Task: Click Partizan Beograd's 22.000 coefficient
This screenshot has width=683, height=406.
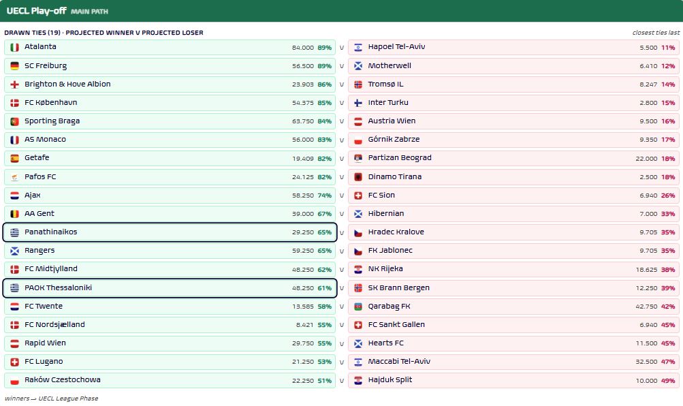Action: (646, 159)
